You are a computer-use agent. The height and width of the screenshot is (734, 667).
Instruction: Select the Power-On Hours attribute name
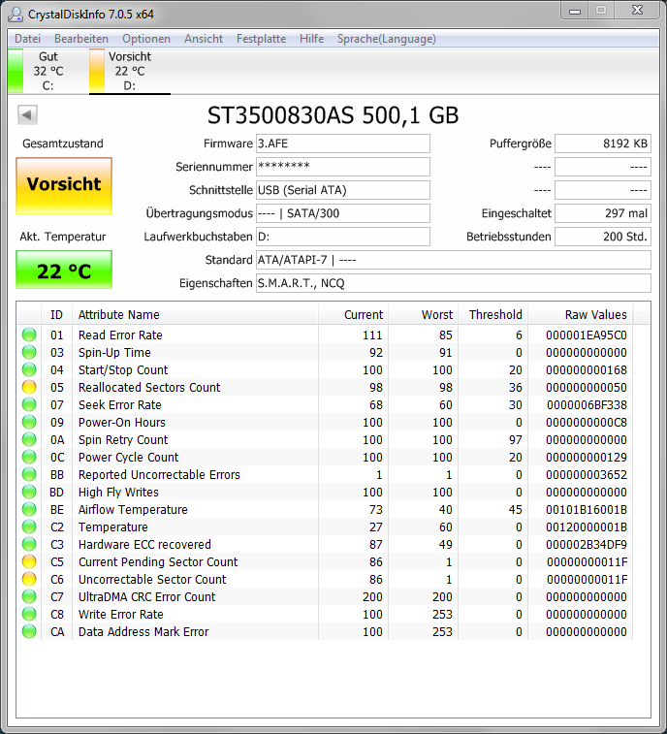point(122,422)
